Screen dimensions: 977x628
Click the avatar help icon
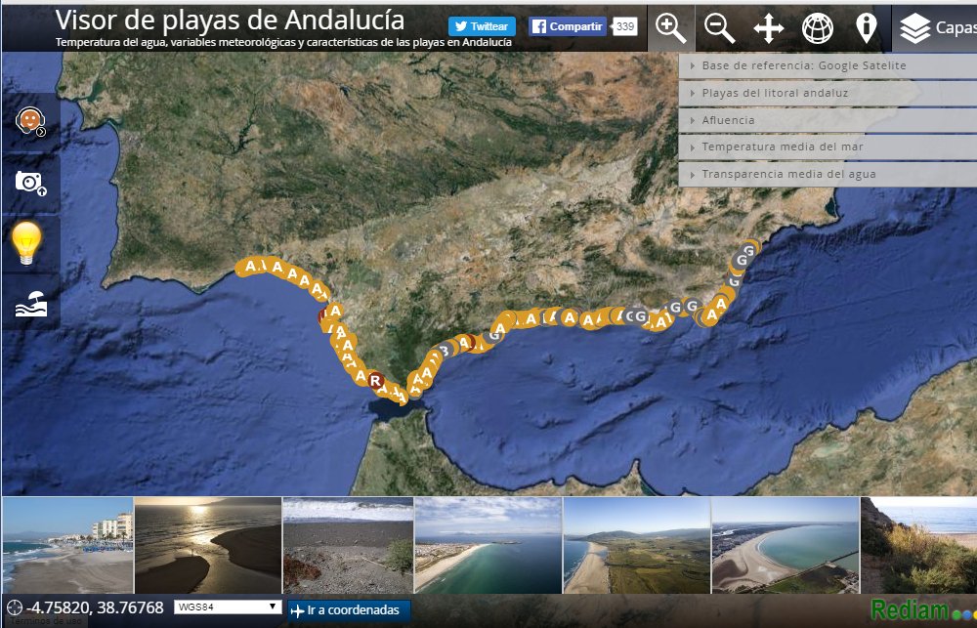click(x=28, y=119)
